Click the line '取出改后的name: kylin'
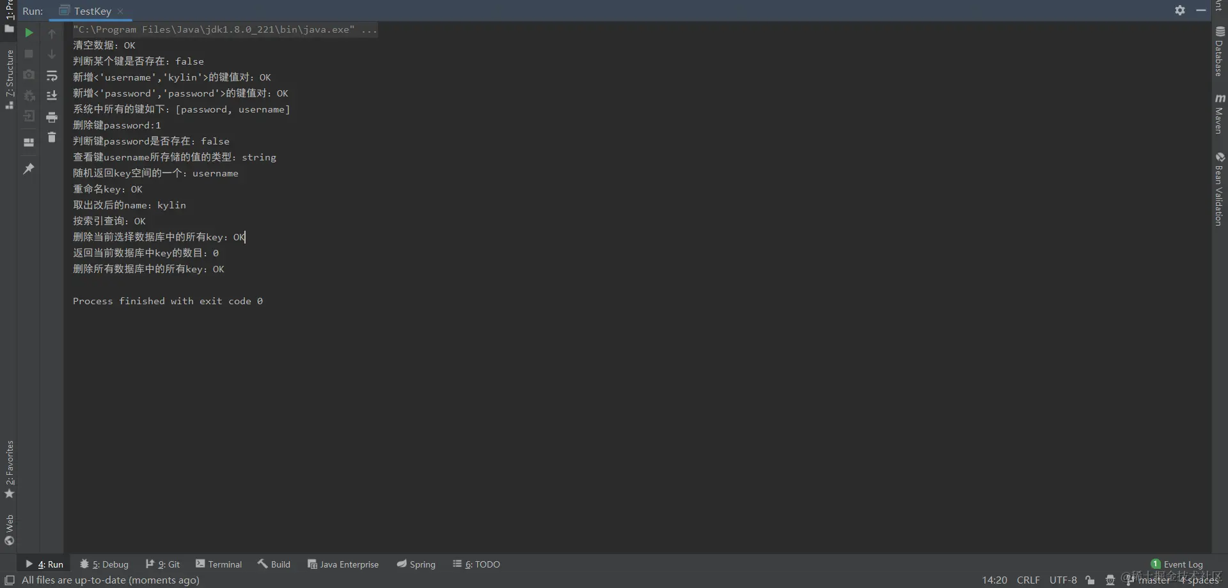 129,205
